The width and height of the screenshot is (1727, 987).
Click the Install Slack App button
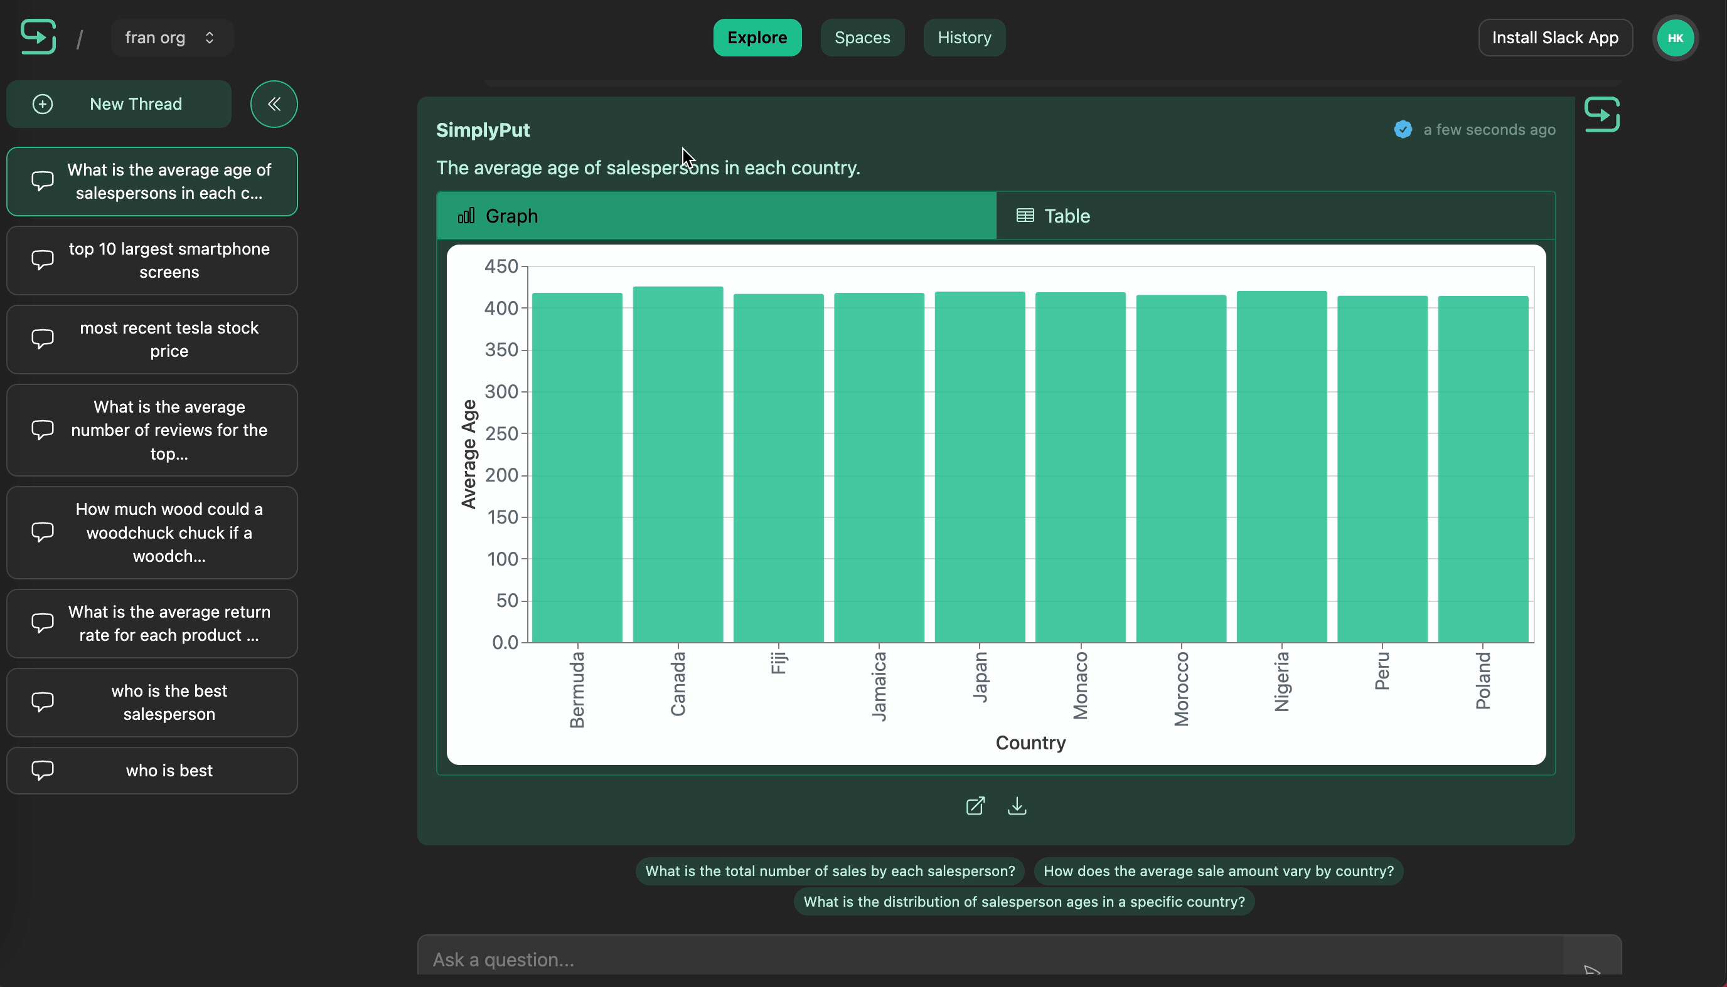pyautogui.click(x=1555, y=37)
